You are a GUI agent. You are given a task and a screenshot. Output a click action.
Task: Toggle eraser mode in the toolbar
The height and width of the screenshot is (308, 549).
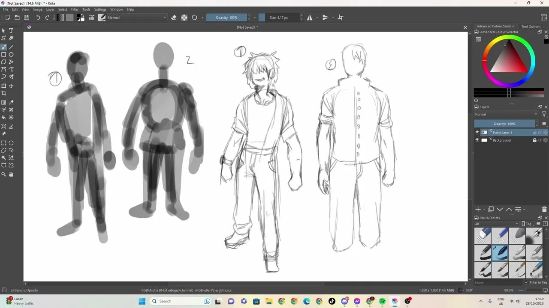174,18
